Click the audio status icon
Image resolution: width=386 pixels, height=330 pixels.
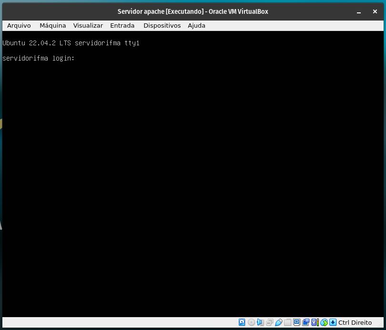[259, 322]
